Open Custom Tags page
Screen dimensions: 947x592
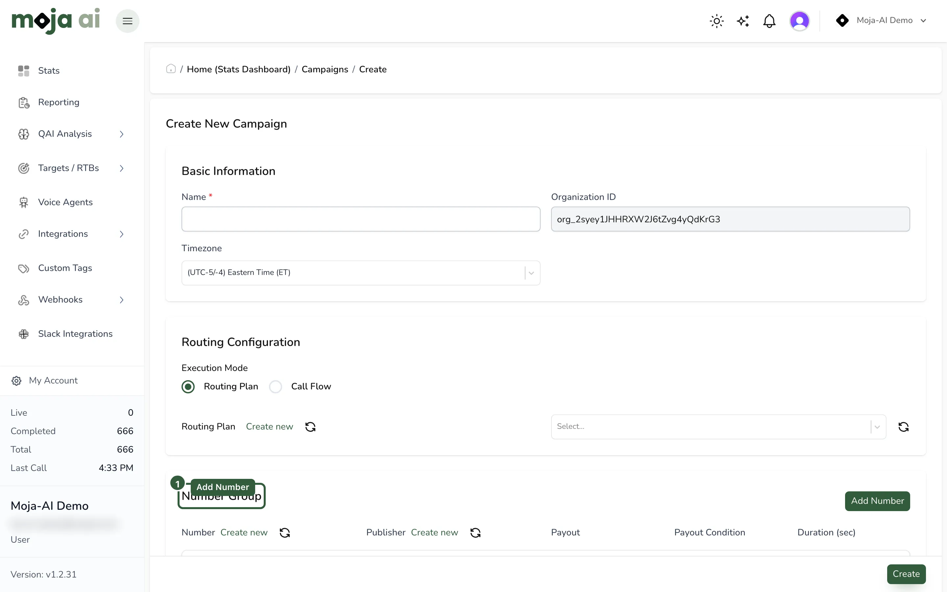tap(65, 268)
